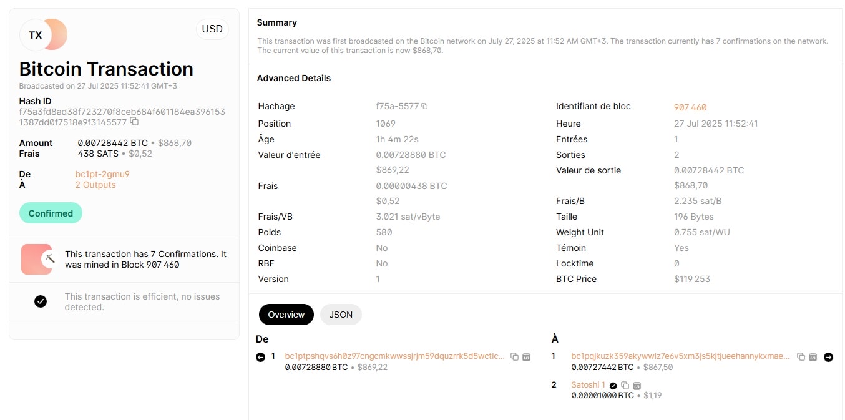Select Frais/B value 2.235 sat/B
This screenshot has width=845, height=420.
point(698,201)
